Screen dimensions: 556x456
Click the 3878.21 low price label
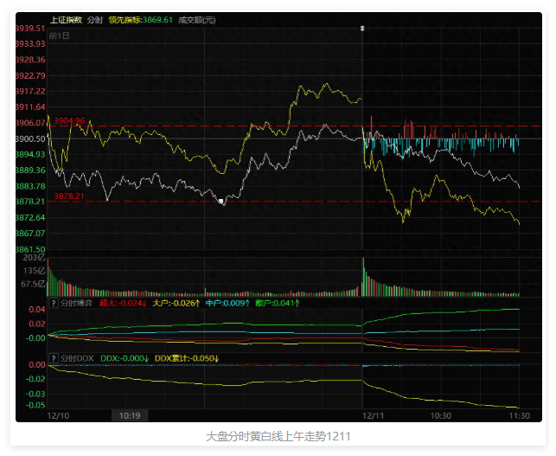69,196
